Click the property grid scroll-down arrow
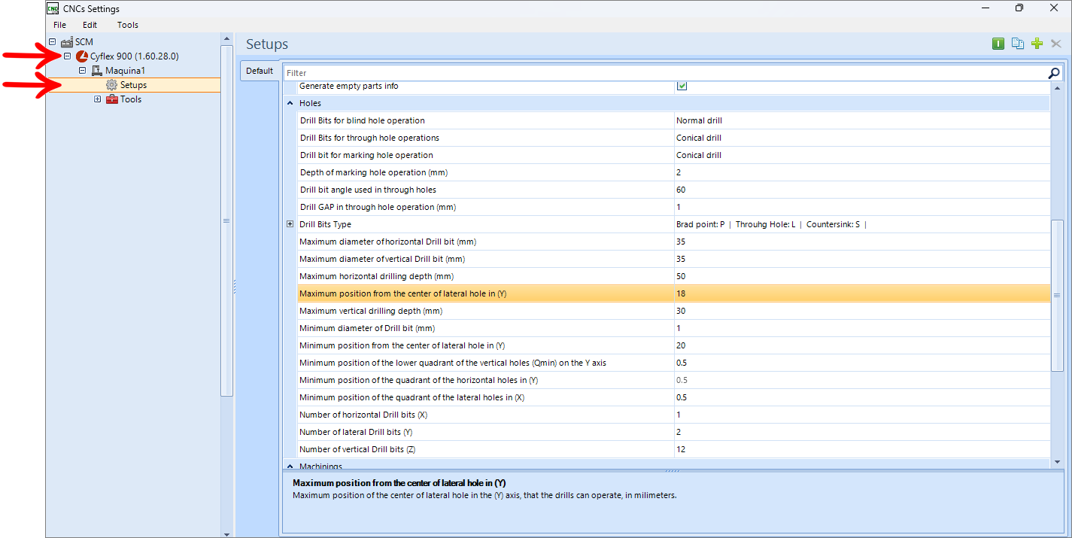Image resolution: width=1072 pixels, height=538 pixels. (1057, 461)
